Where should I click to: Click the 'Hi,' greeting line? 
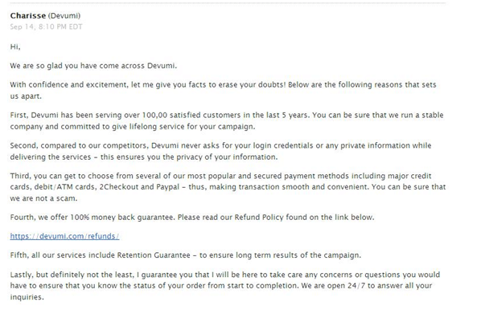[15, 47]
